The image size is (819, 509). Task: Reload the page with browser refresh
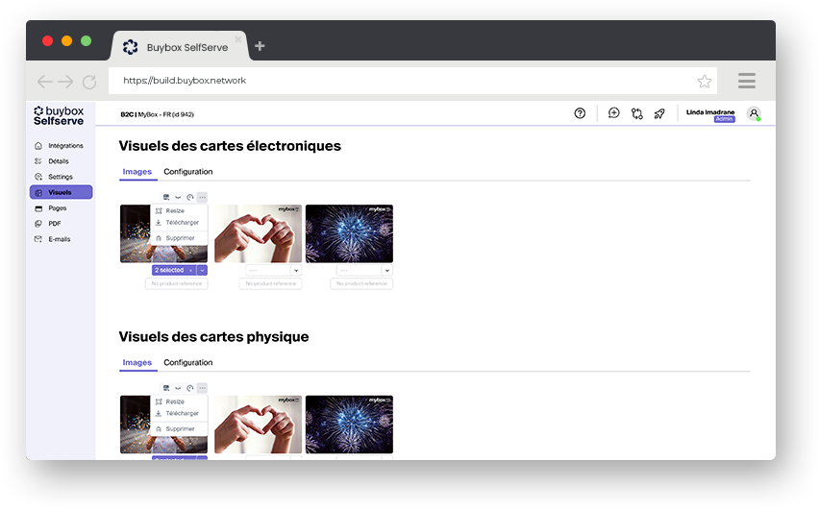pyautogui.click(x=89, y=82)
